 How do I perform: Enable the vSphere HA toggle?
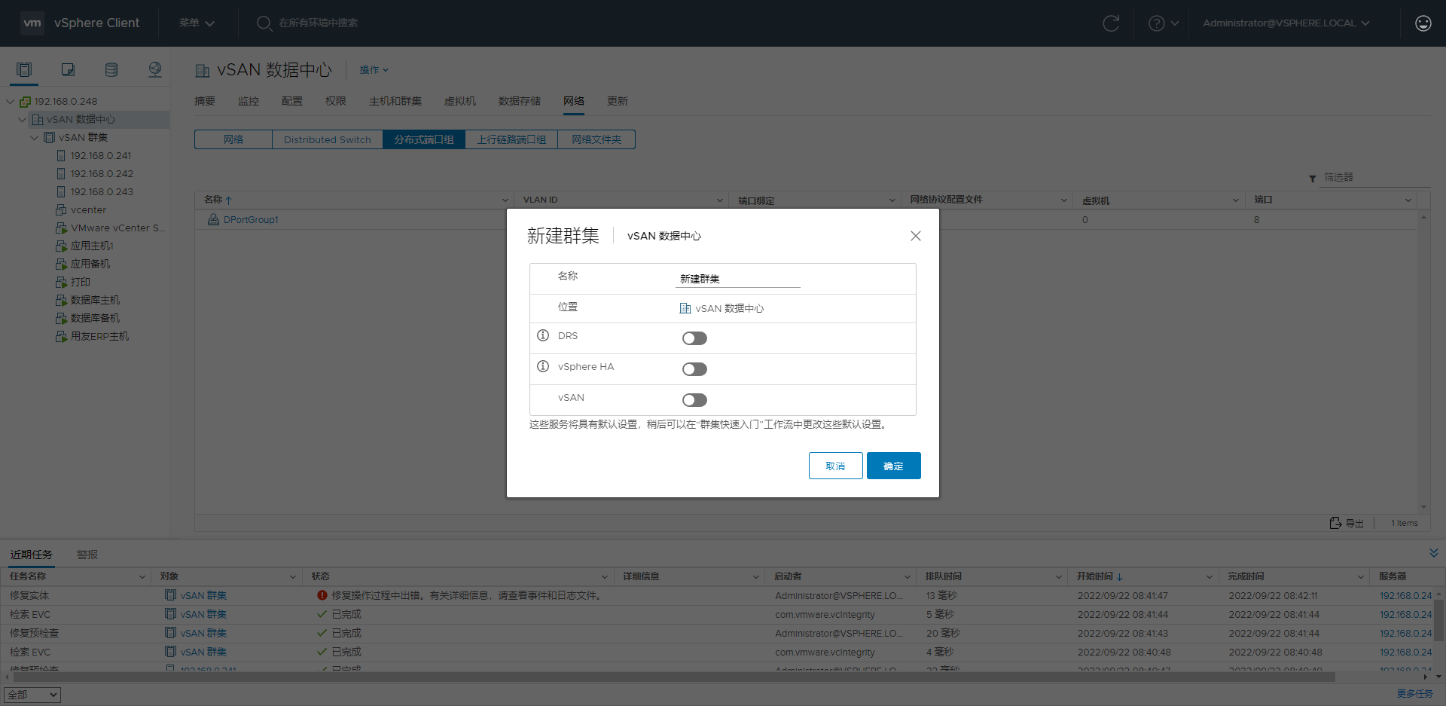pyautogui.click(x=694, y=368)
